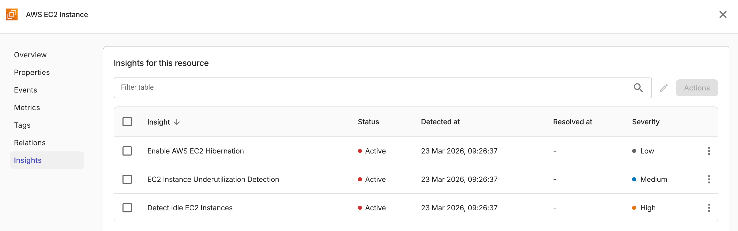Open the Tags section
Screen dimensions: 738x231
(x=22, y=125)
